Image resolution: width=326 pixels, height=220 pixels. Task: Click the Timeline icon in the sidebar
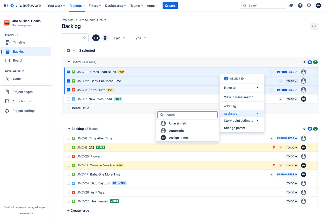coord(8,42)
